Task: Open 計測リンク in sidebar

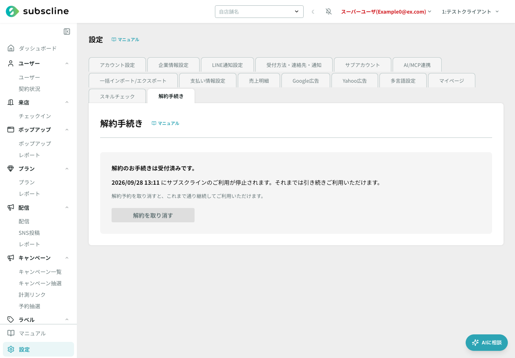Action: click(x=32, y=295)
